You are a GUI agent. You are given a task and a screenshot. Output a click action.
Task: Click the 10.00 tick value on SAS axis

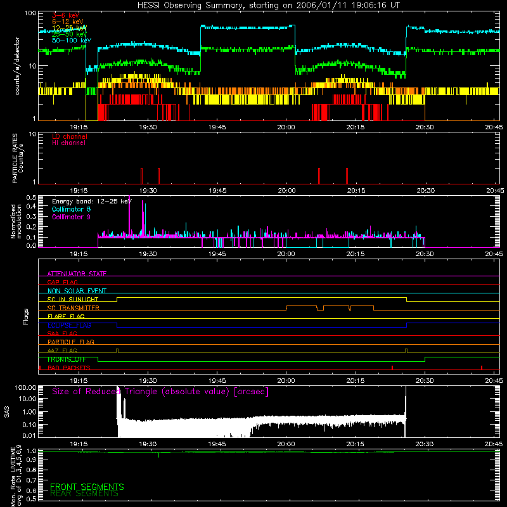point(27,399)
